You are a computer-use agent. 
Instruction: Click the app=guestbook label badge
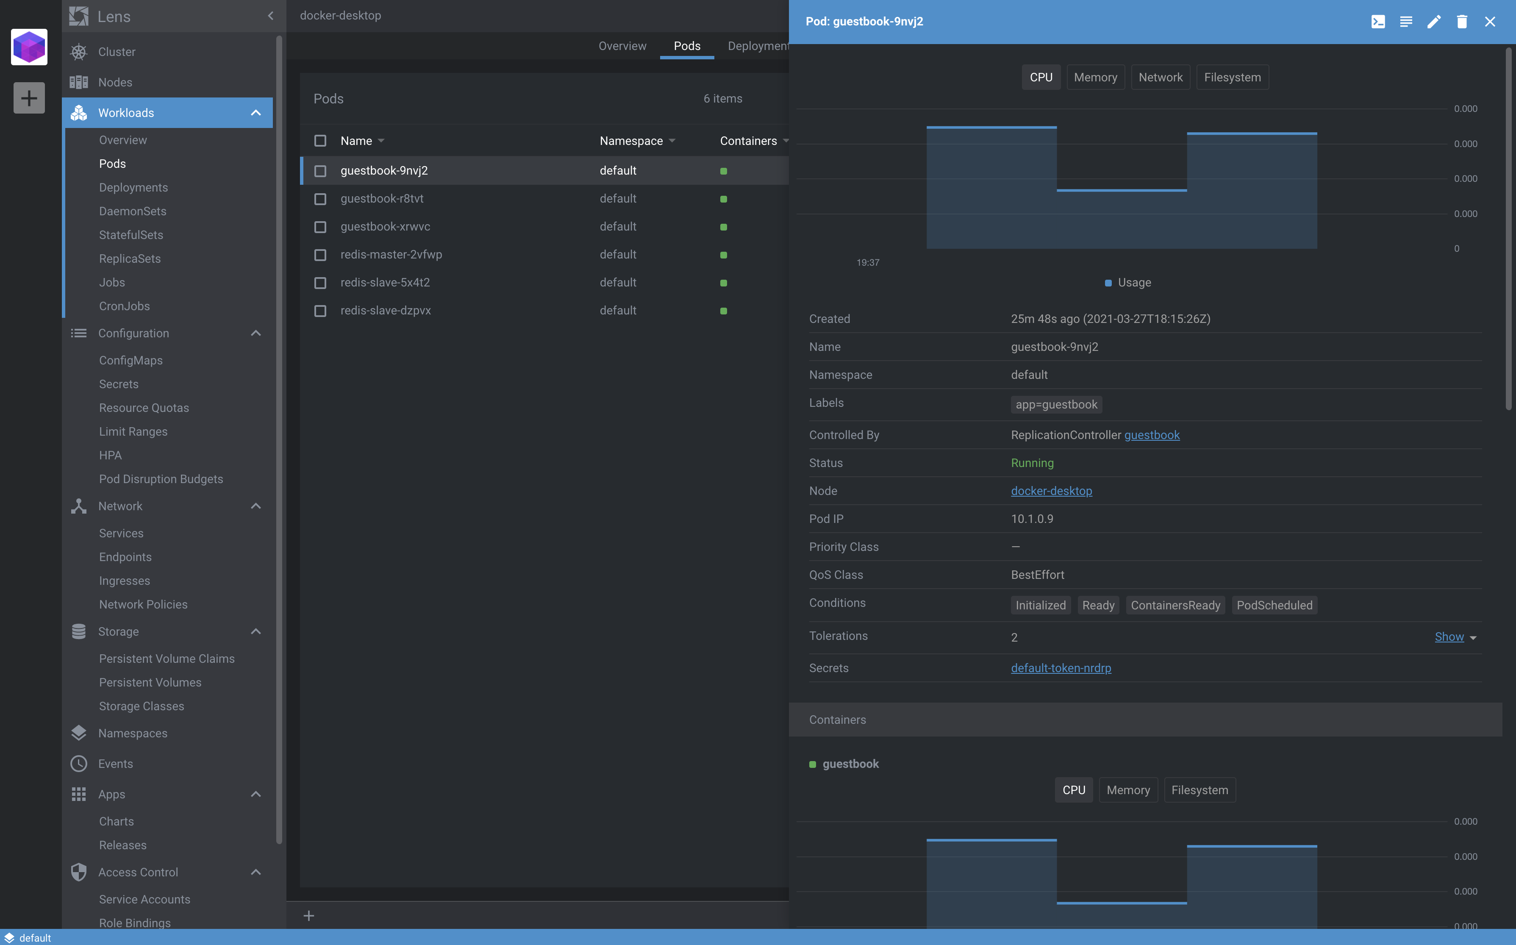(1056, 404)
